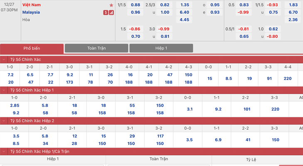
Task: Collapse Tỷ Số Chính Xác Hiệp 1/Cả Trận section
Action: (x=4, y=151)
